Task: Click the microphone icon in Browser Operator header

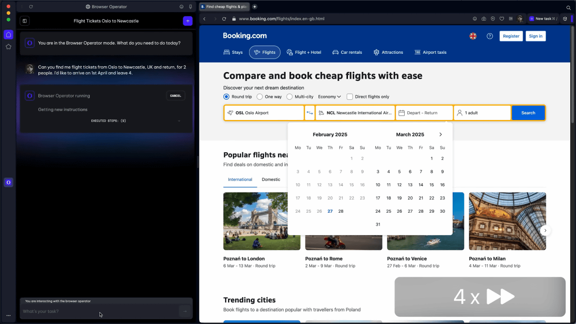Action: [x=191, y=7]
